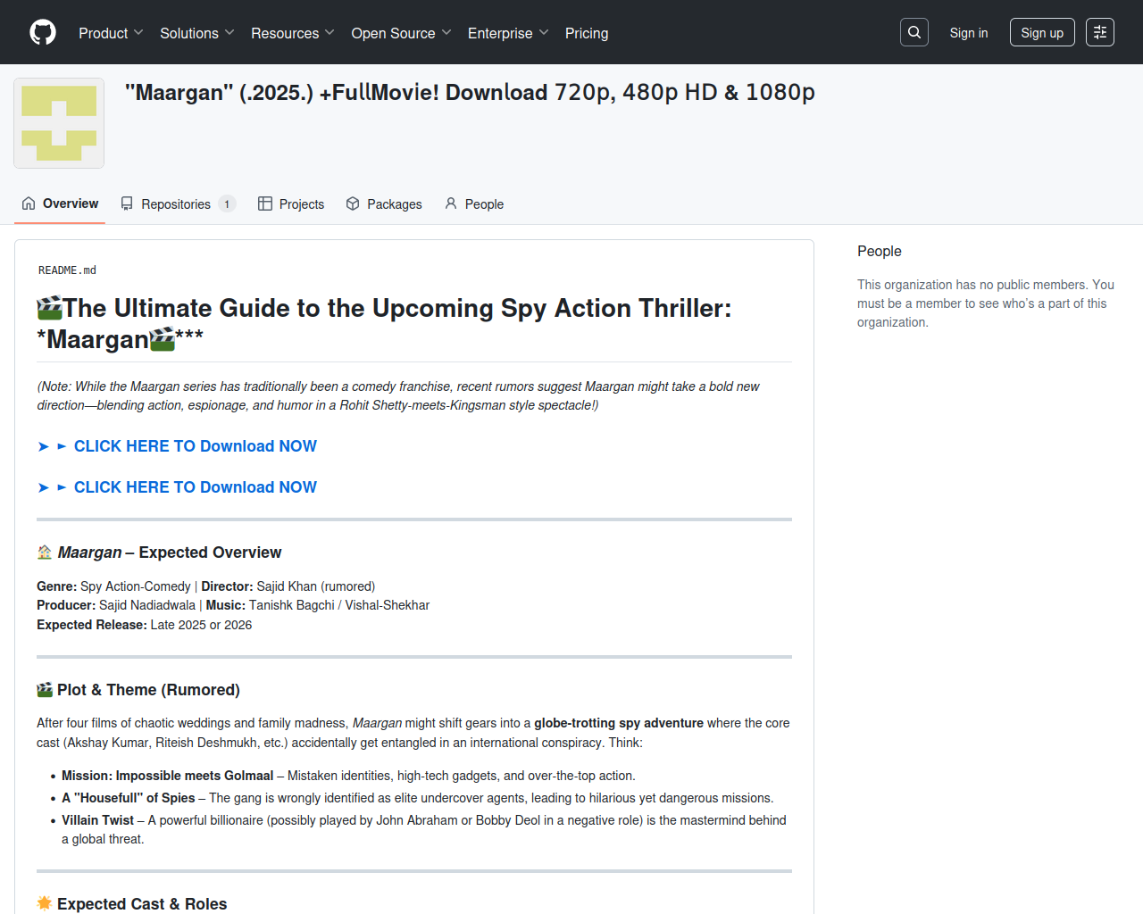Click the Mission: Impossible meets Golmaal bullet
Image resolution: width=1143 pixels, height=914 pixels.
click(x=348, y=776)
